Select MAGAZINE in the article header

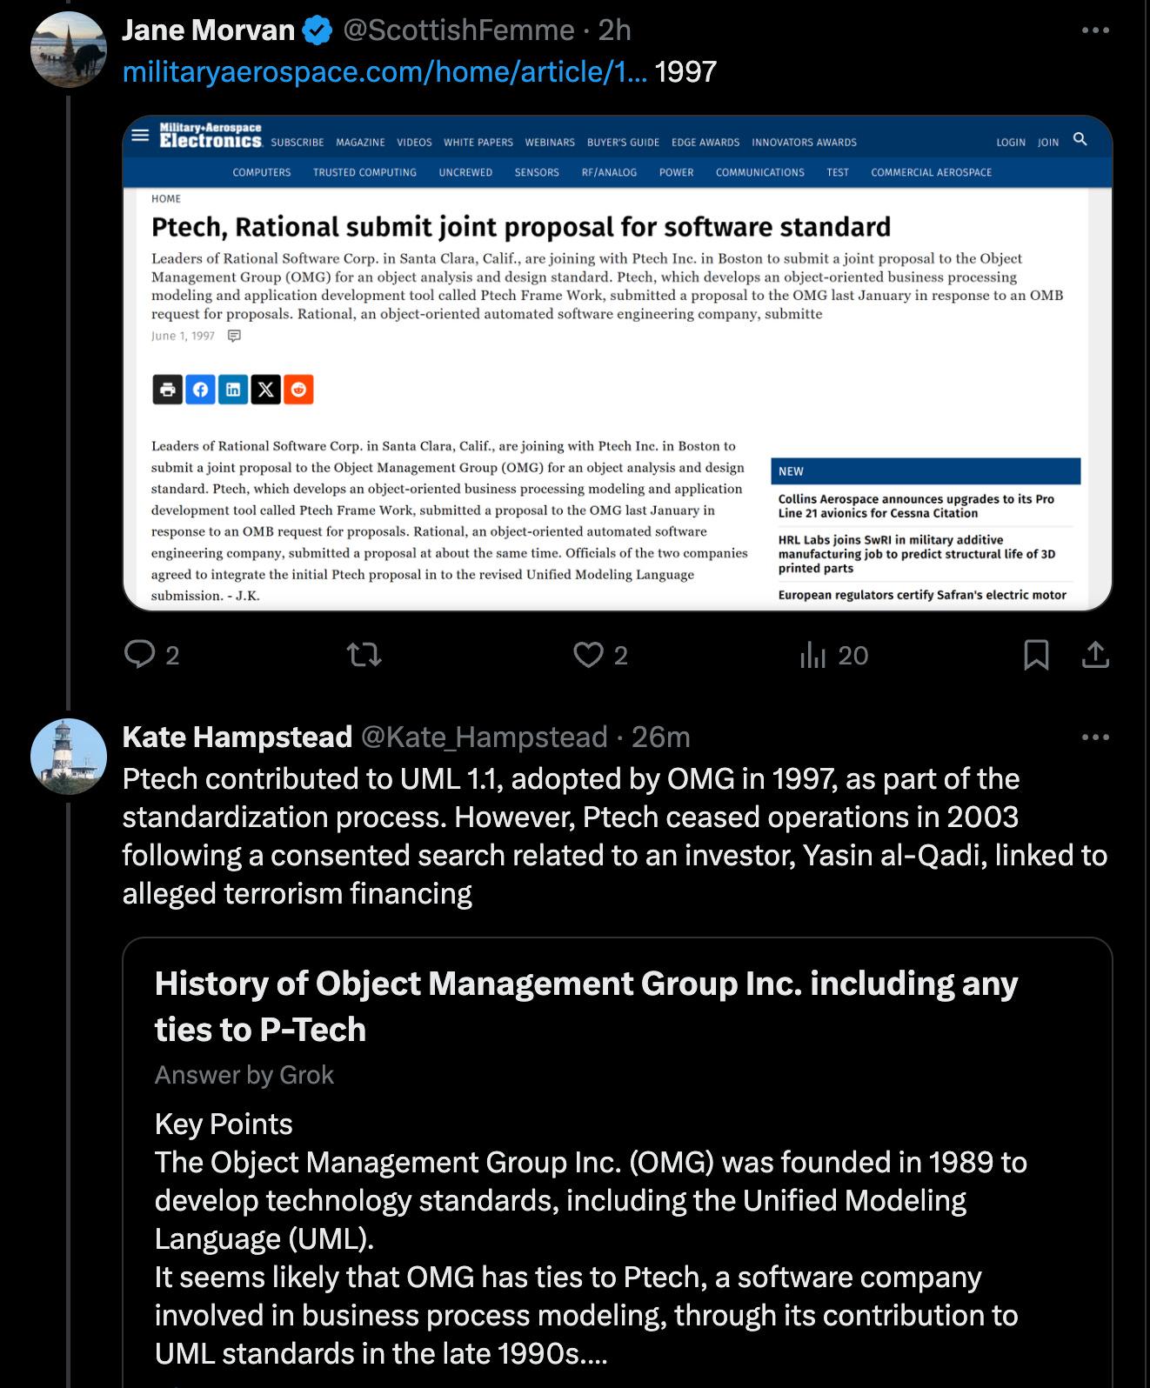pyautogui.click(x=360, y=143)
